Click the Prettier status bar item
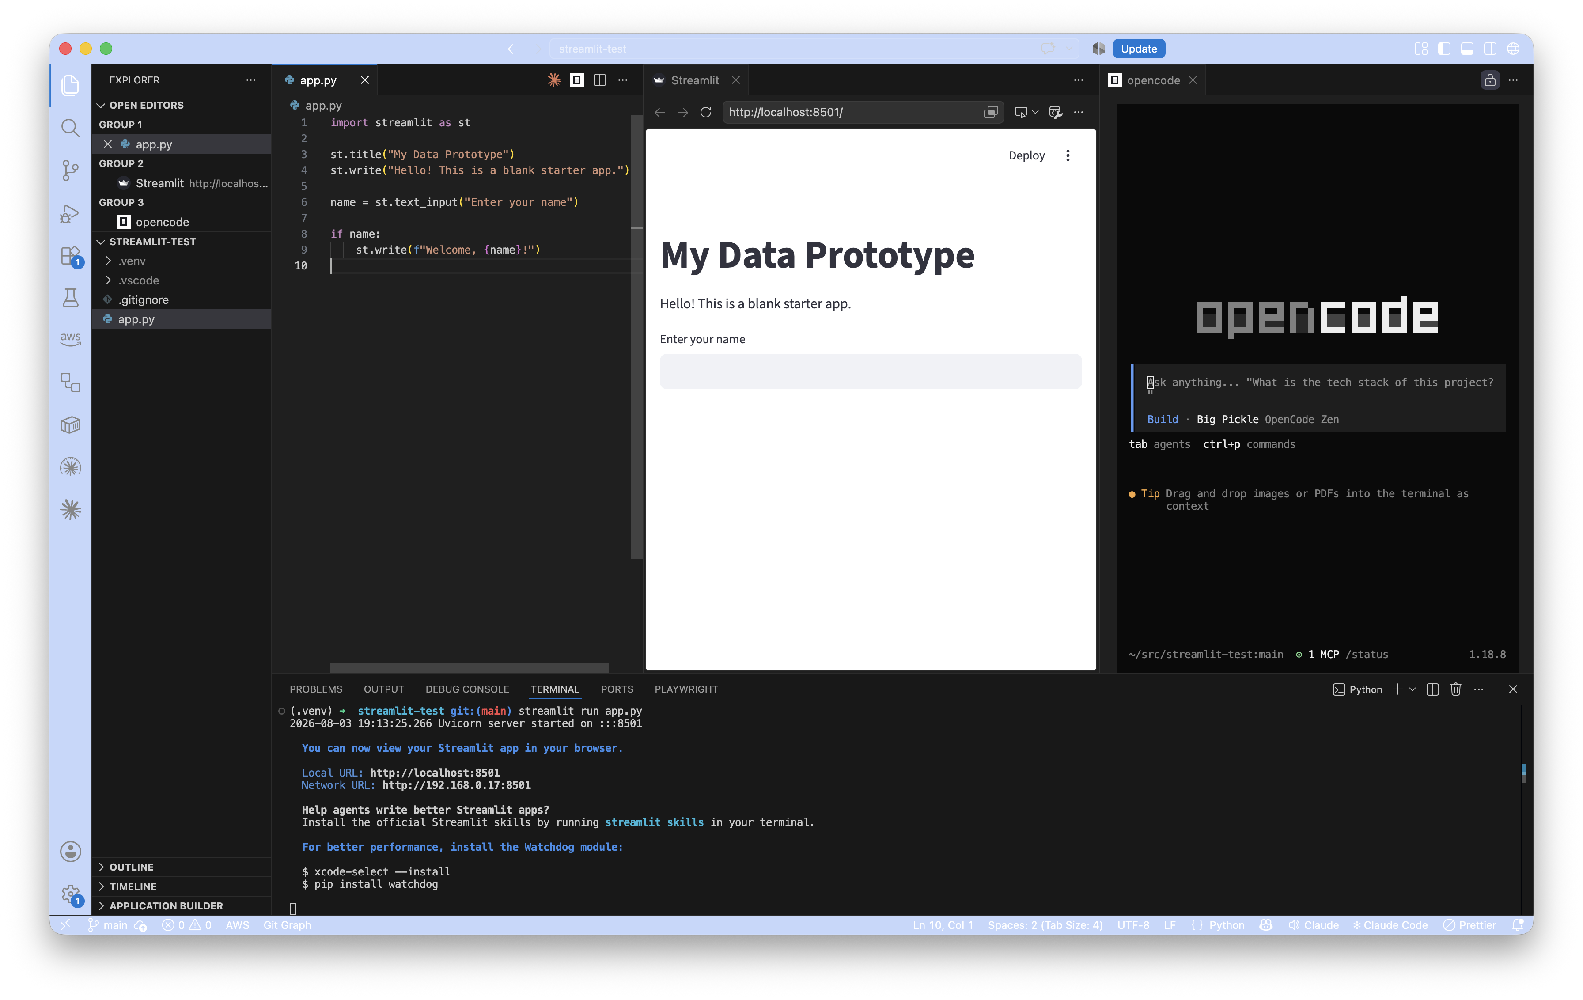Image resolution: width=1583 pixels, height=1000 pixels. coord(1469,925)
